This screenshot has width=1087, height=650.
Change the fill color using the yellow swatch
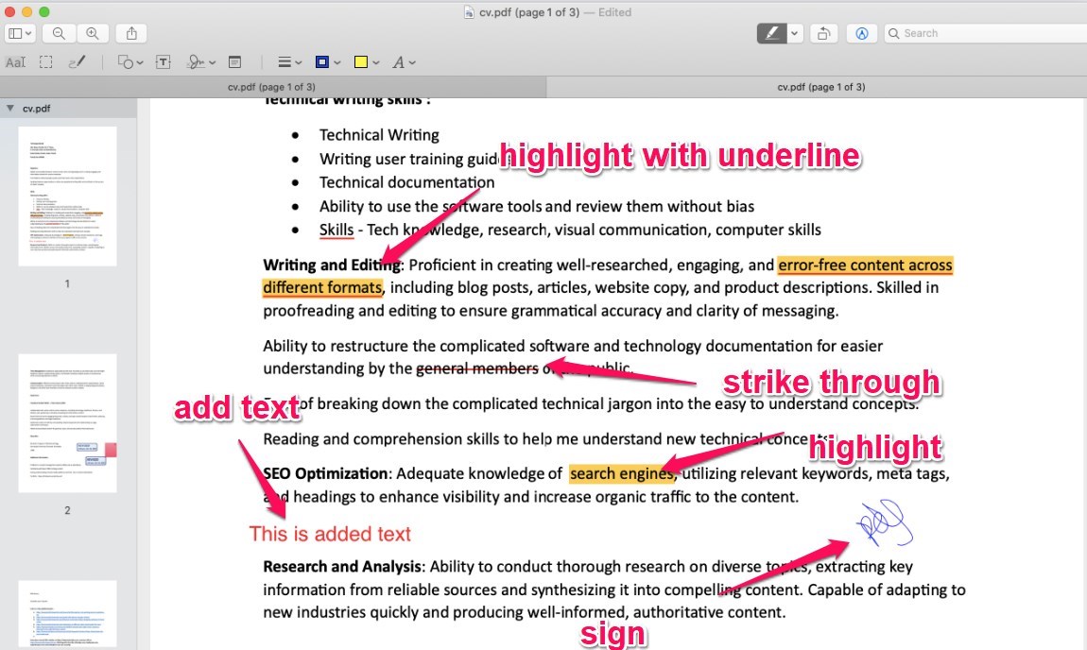coord(361,61)
